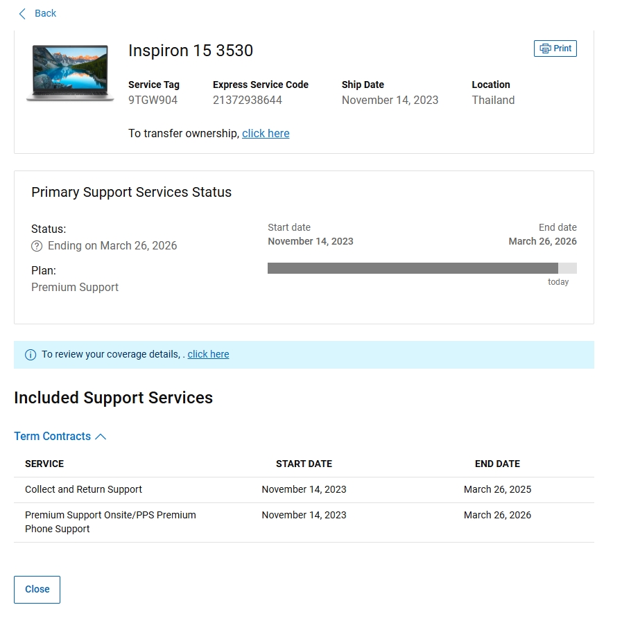Click the Inspiron 15 3530 title
Image resolution: width=622 pixels, height=623 pixels.
point(191,51)
